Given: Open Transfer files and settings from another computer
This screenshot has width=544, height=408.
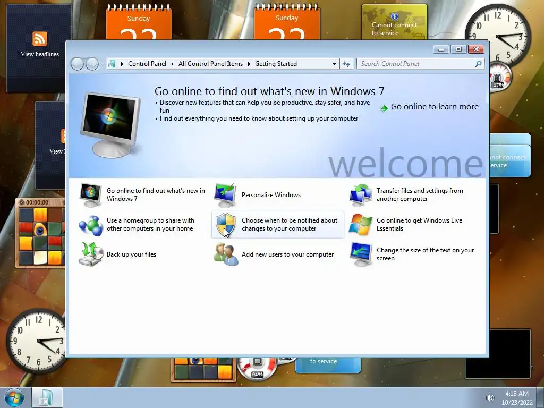Looking at the screenshot, I should [x=420, y=194].
